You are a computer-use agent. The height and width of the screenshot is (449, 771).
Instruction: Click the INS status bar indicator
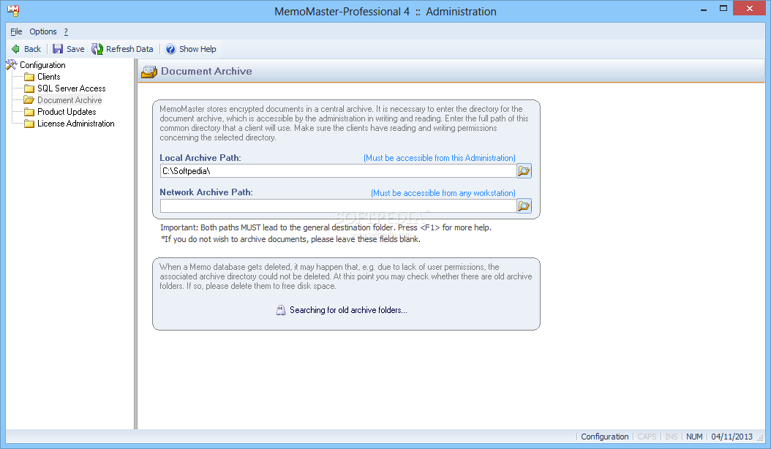tap(672, 437)
